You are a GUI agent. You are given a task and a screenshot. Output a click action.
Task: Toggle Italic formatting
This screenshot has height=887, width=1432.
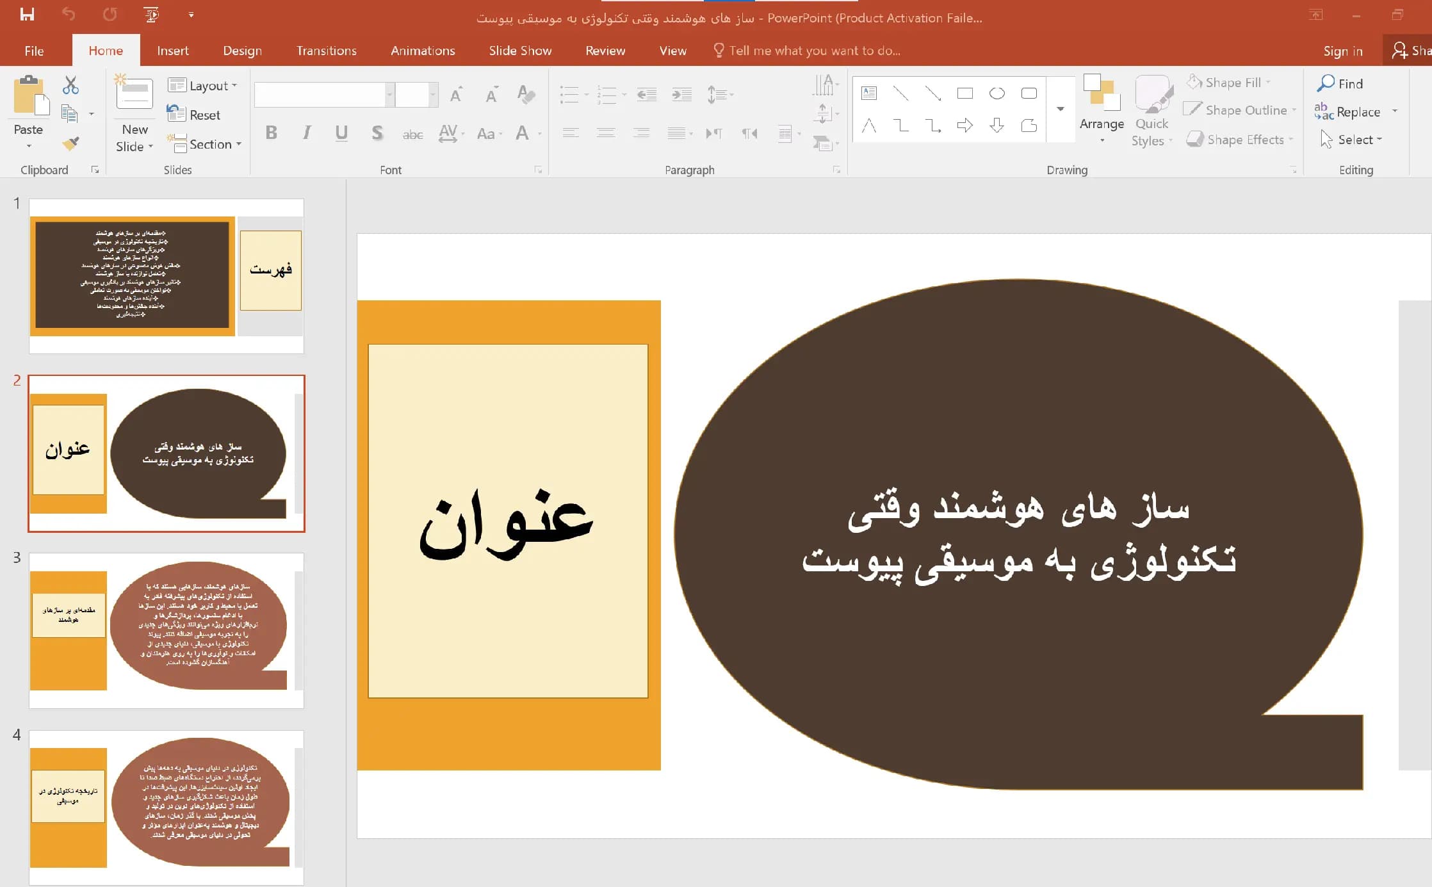coord(307,133)
